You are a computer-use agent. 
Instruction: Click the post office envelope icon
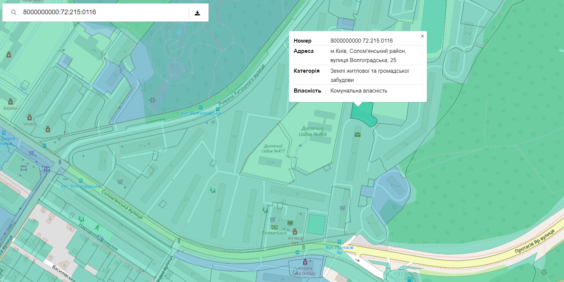[358, 135]
